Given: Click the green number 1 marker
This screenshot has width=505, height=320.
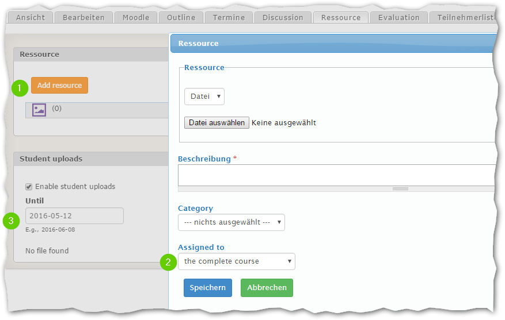Looking at the screenshot, I should tap(20, 88).
